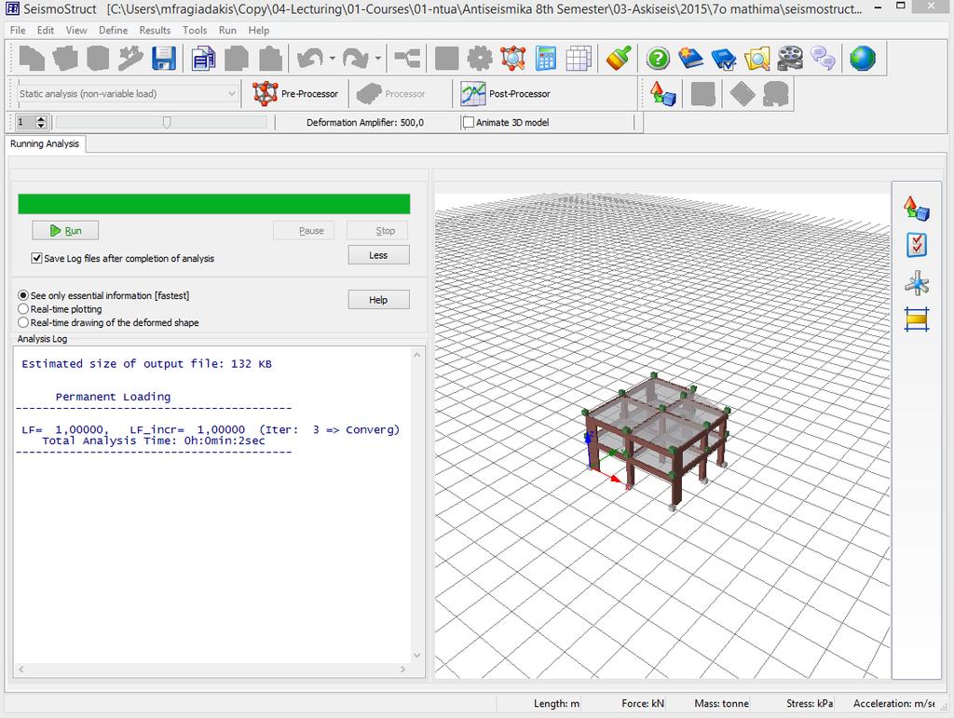Click the greyed-out settings gear icon
Screen dimensions: 954x718
(480, 59)
